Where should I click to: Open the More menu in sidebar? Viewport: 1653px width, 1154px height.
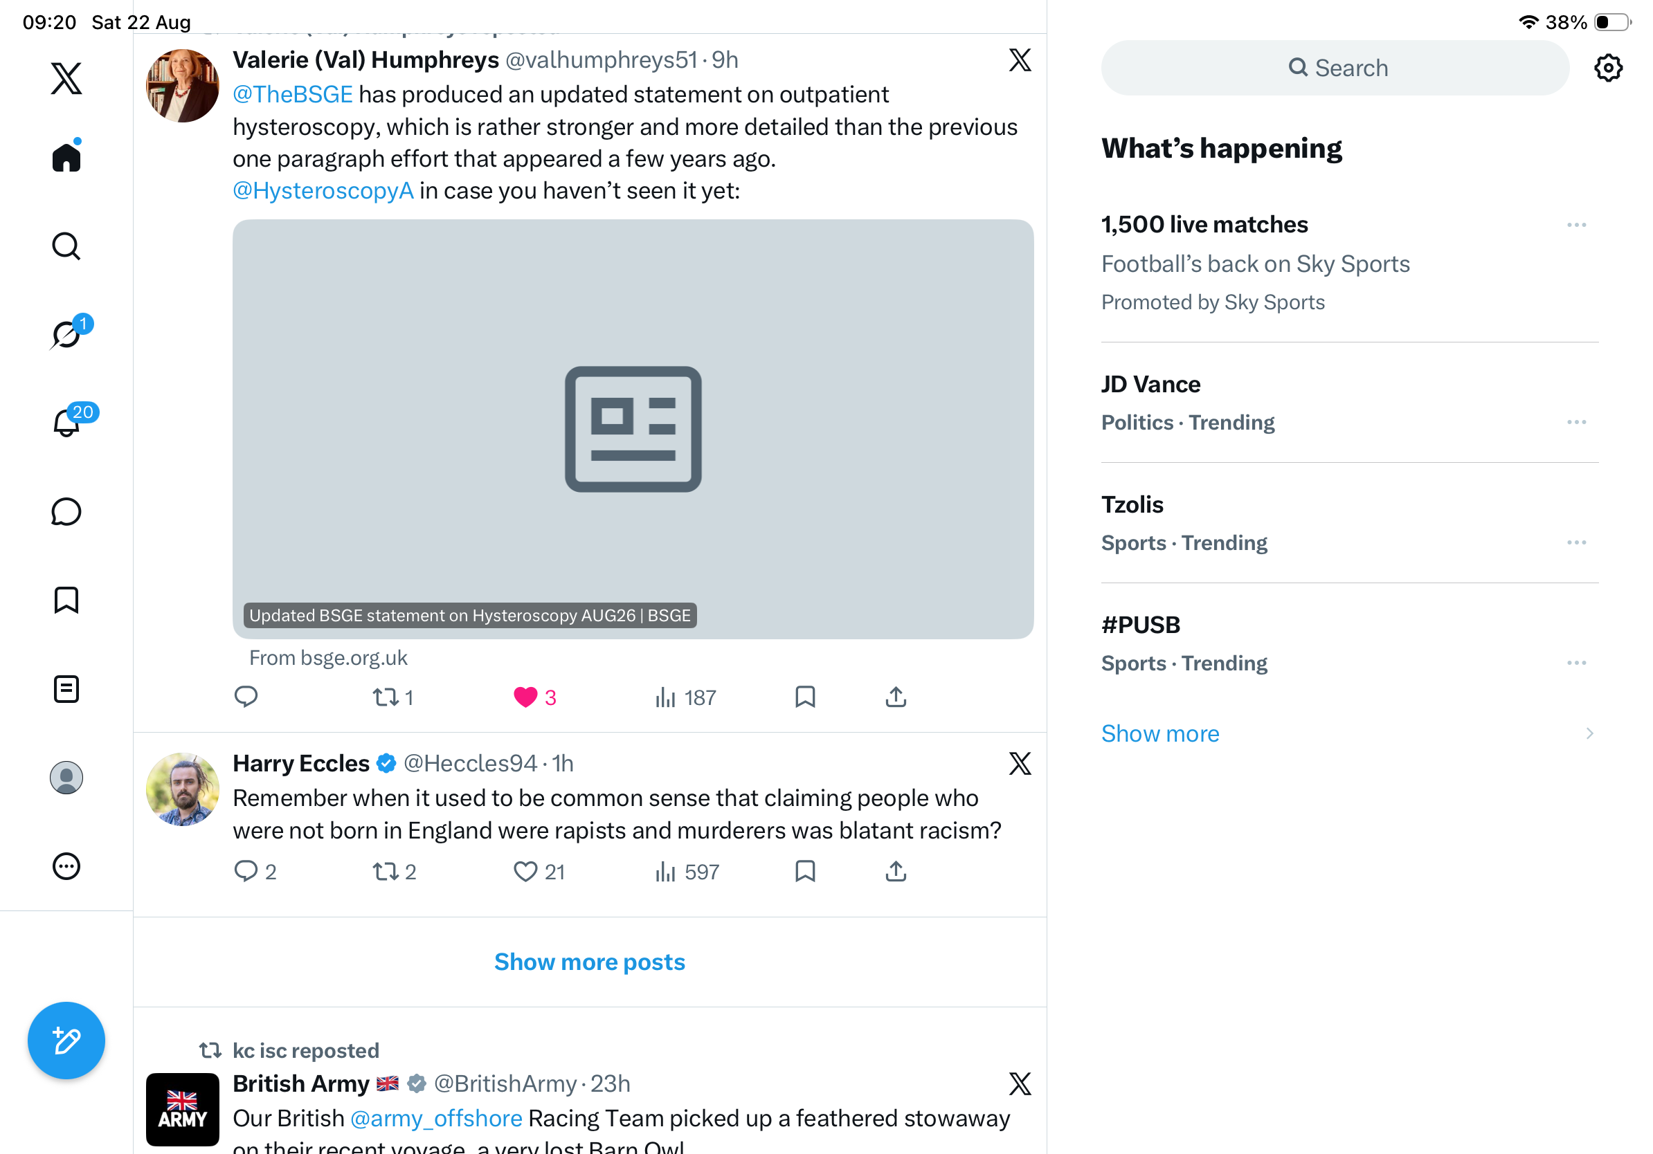(66, 867)
